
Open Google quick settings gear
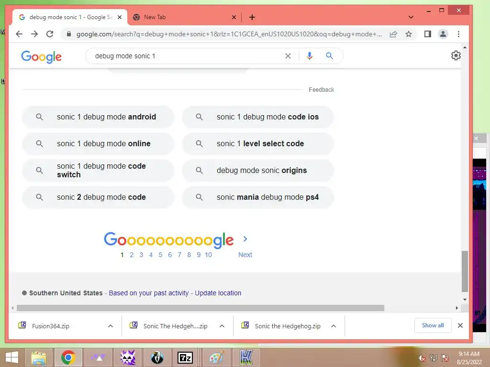tap(456, 55)
